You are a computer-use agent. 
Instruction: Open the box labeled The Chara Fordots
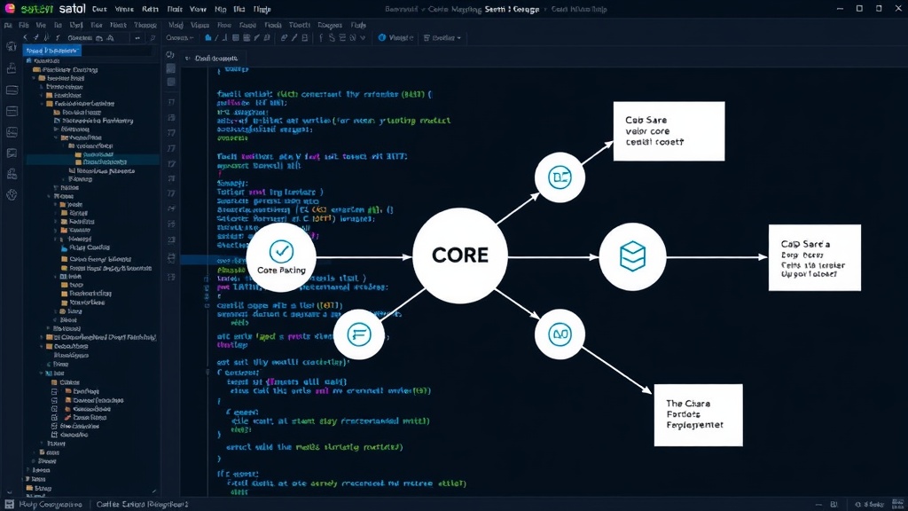699,415
